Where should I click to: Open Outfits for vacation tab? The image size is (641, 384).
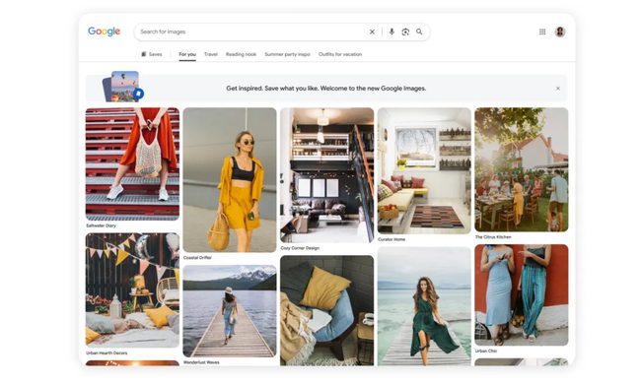(x=340, y=54)
